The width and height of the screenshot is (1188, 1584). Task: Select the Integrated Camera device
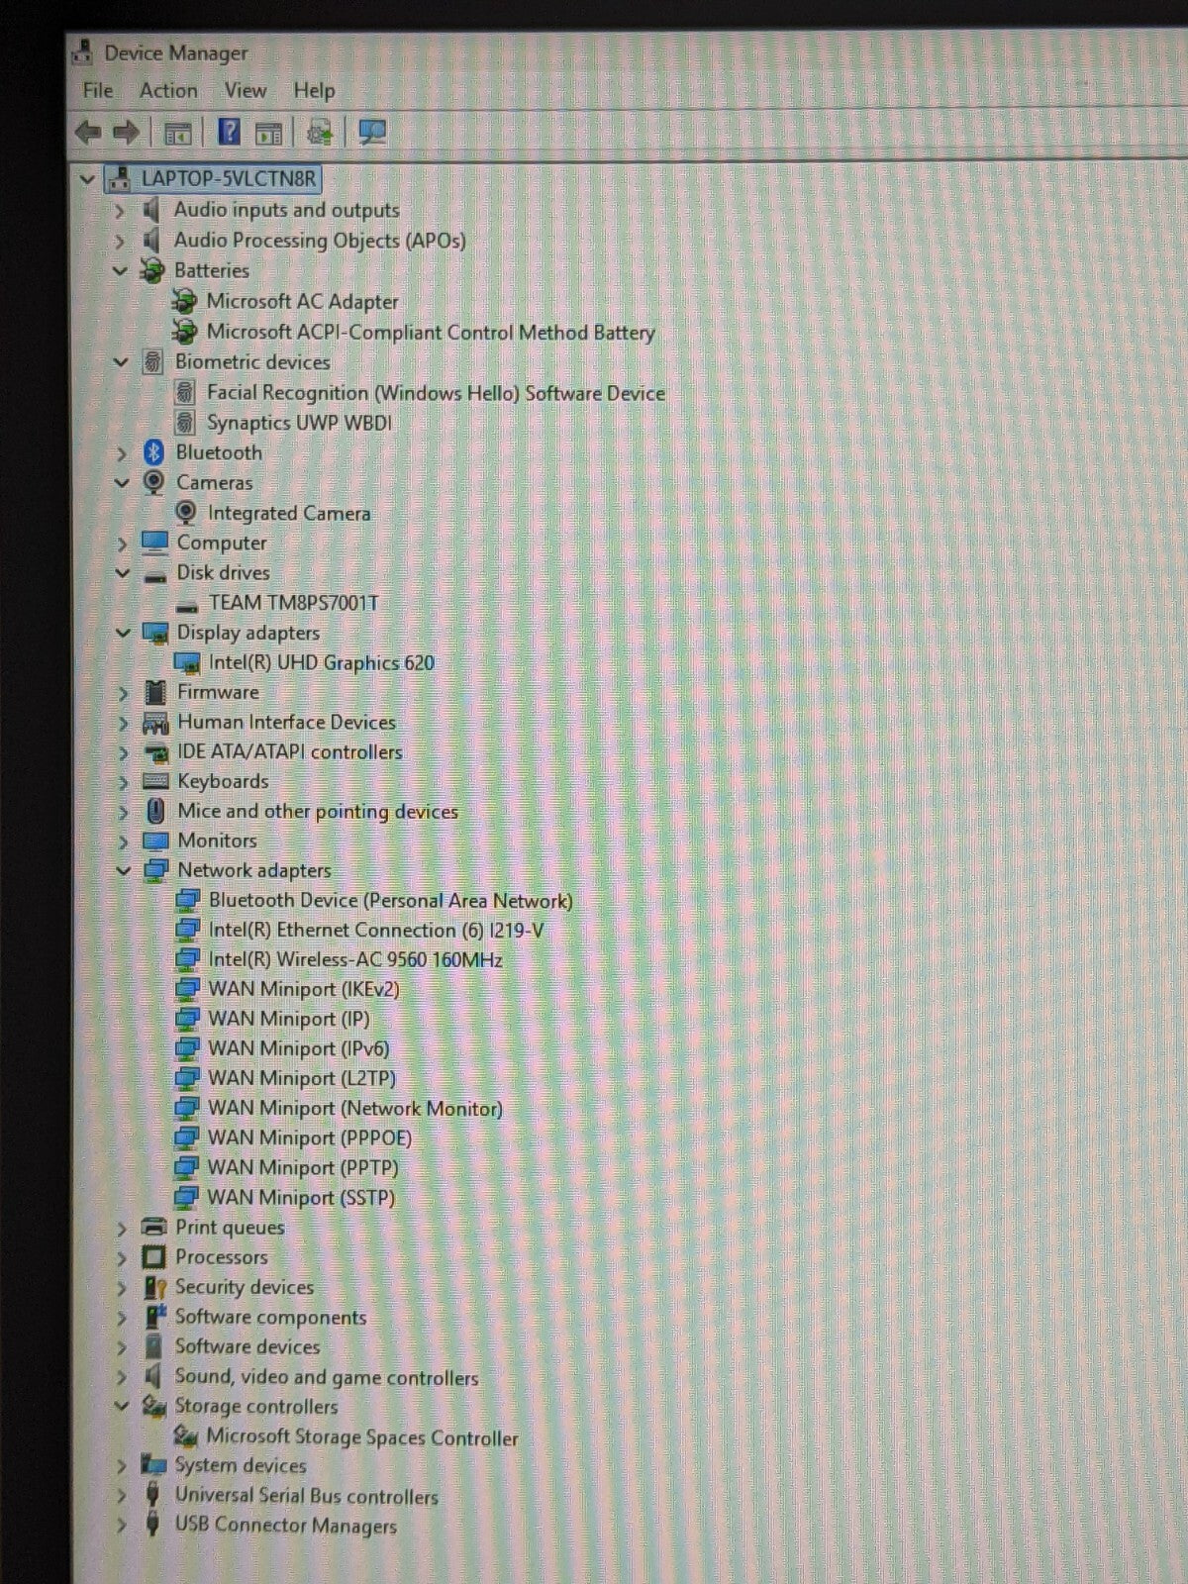(288, 513)
